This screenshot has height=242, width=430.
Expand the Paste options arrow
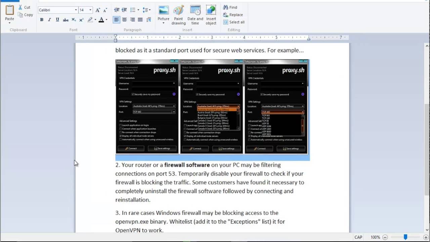[9, 23]
